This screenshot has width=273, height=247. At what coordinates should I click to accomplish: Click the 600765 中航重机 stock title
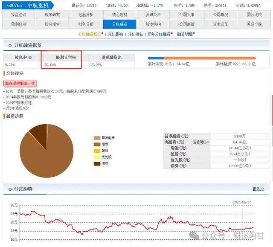(28, 6)
